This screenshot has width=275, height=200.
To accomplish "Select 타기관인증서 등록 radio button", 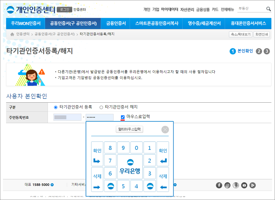I will (56, 107).
